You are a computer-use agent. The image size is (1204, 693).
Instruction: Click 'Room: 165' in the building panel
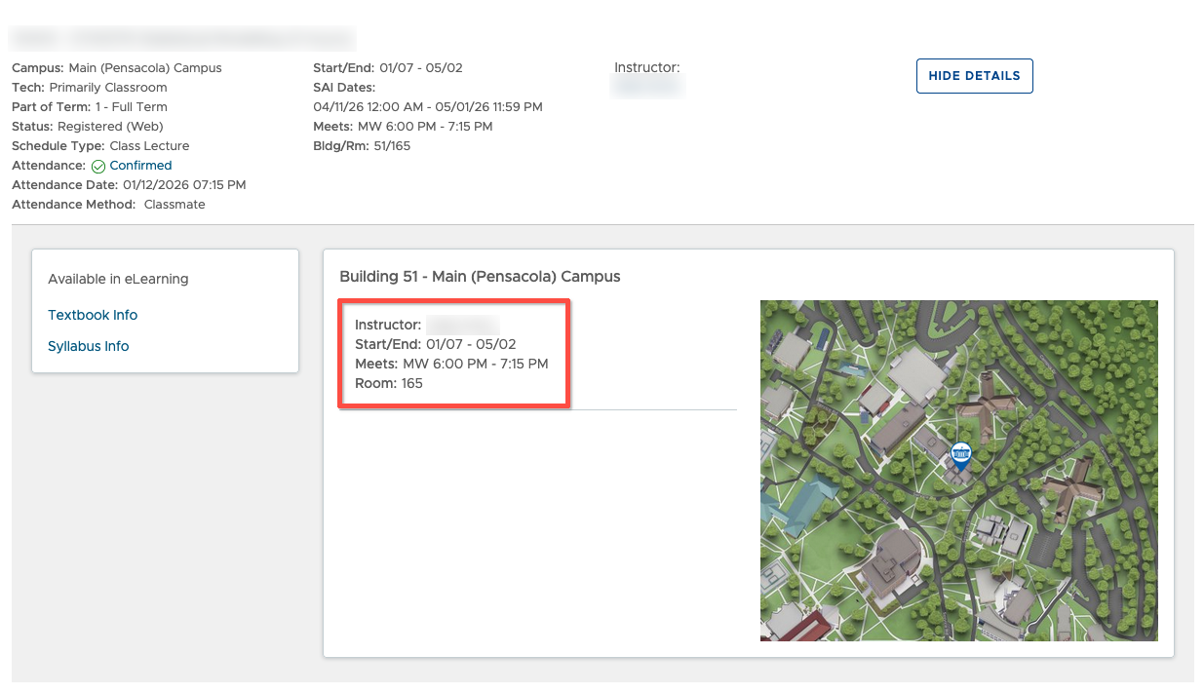(x=388, y=383)
